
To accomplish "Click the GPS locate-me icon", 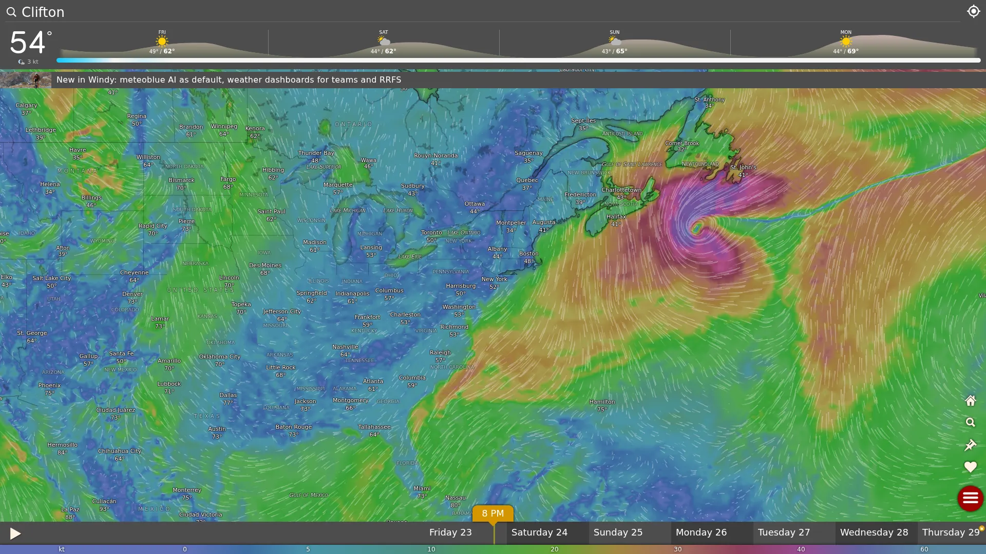I will pos(973,11).
